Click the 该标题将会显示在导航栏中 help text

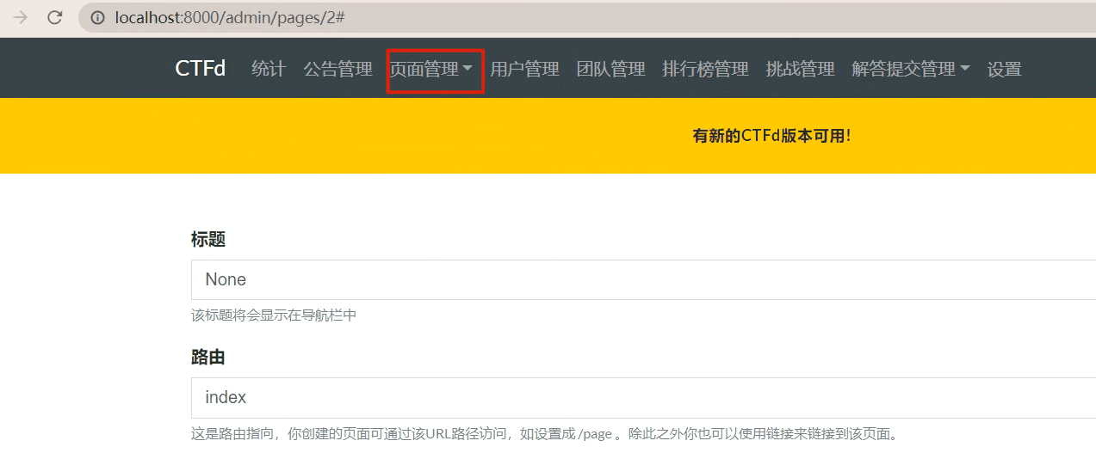274,315
